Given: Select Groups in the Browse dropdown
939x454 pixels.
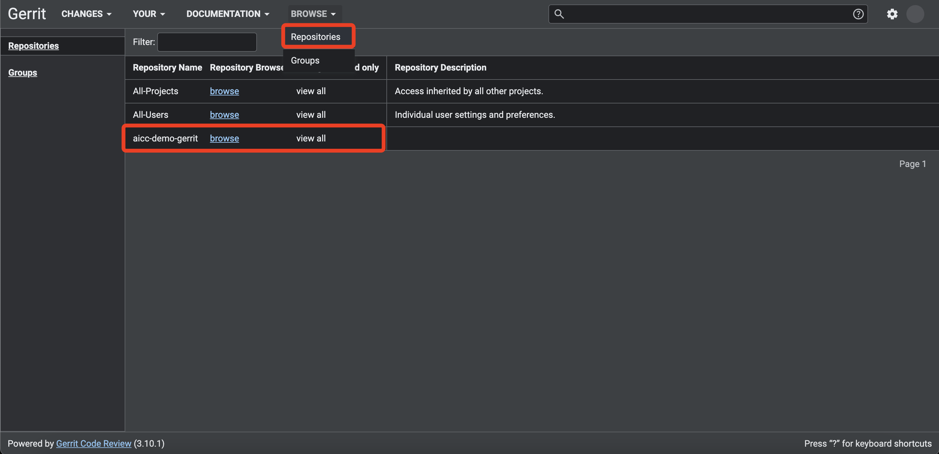Looking at the screenshot, I should (x=305, y=60).
